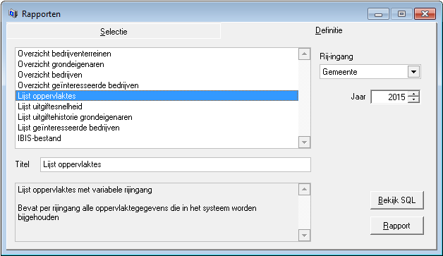Open the Rij-ingang Gemeente dropdown
This screenshot has height=256, width=443.
pyautogui.click(x=413, y=72)
